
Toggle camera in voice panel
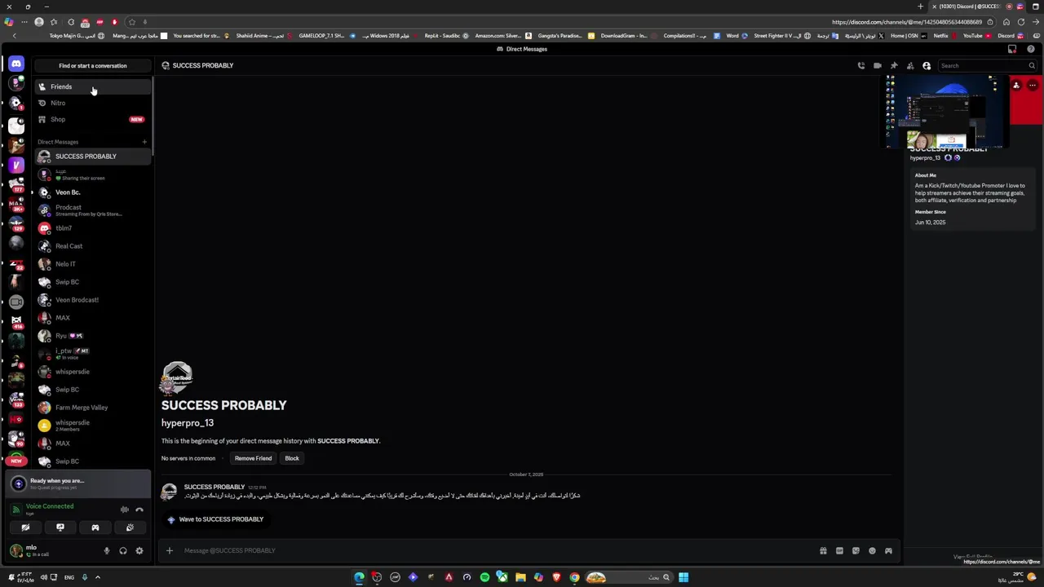point(25,527)
